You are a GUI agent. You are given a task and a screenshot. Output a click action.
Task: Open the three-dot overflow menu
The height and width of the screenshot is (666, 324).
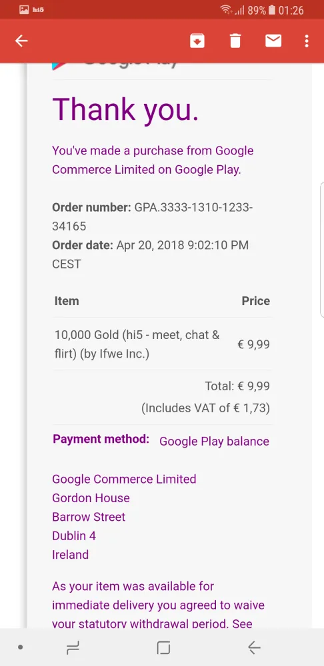[307, 41]
